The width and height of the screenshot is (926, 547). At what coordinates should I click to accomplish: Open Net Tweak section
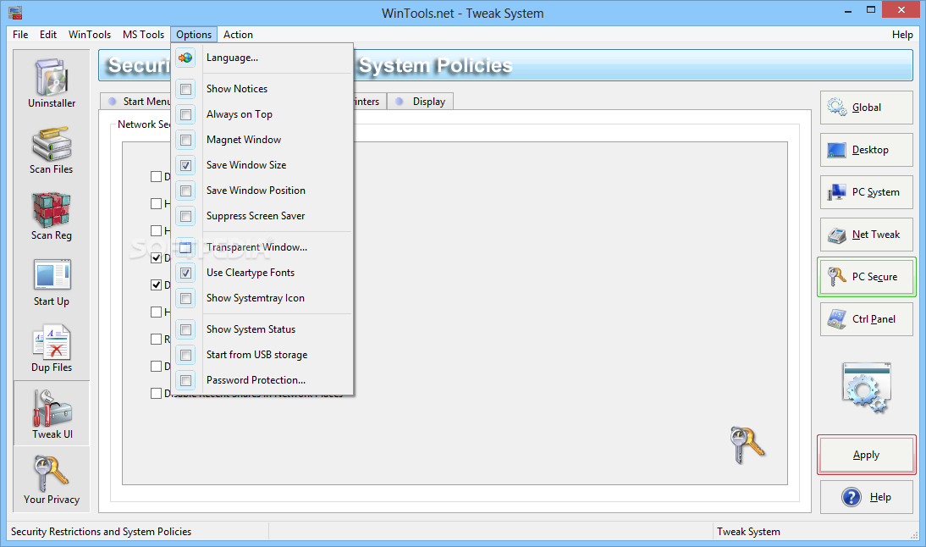click(867, 235)
